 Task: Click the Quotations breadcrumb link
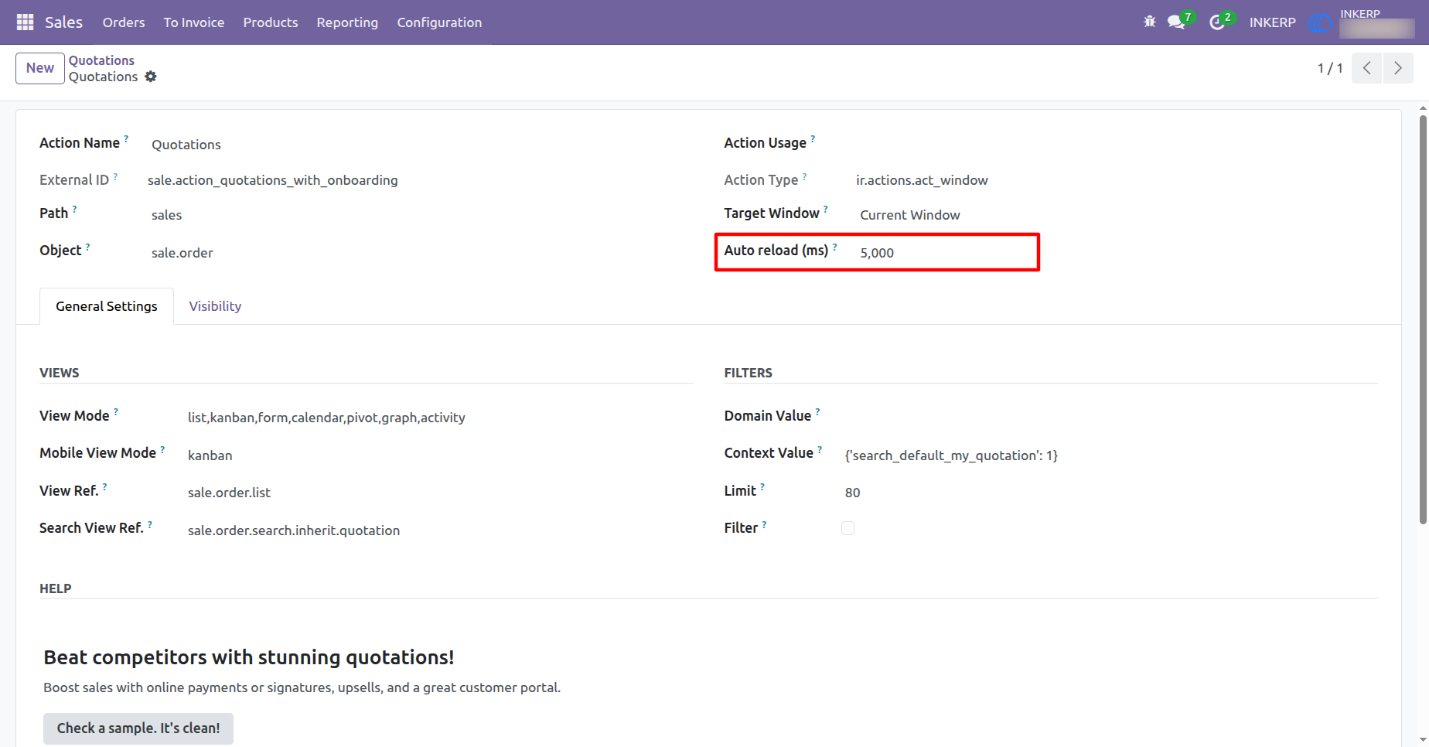(x=101, y=60)
